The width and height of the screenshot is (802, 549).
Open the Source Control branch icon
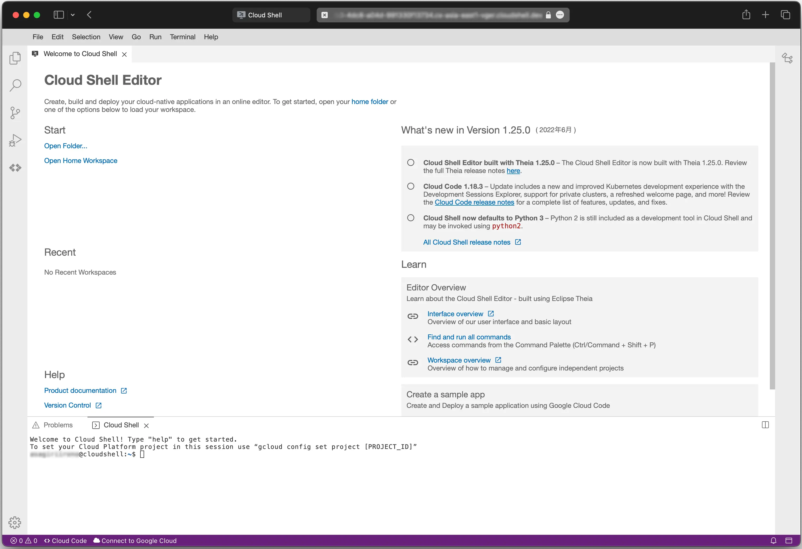[x=15, y=113]
